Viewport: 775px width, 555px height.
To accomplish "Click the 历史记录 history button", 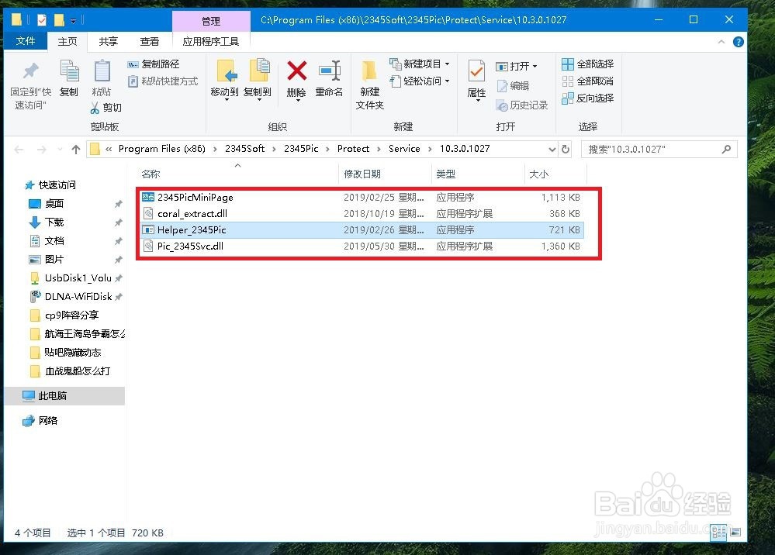I will point(522,105).
